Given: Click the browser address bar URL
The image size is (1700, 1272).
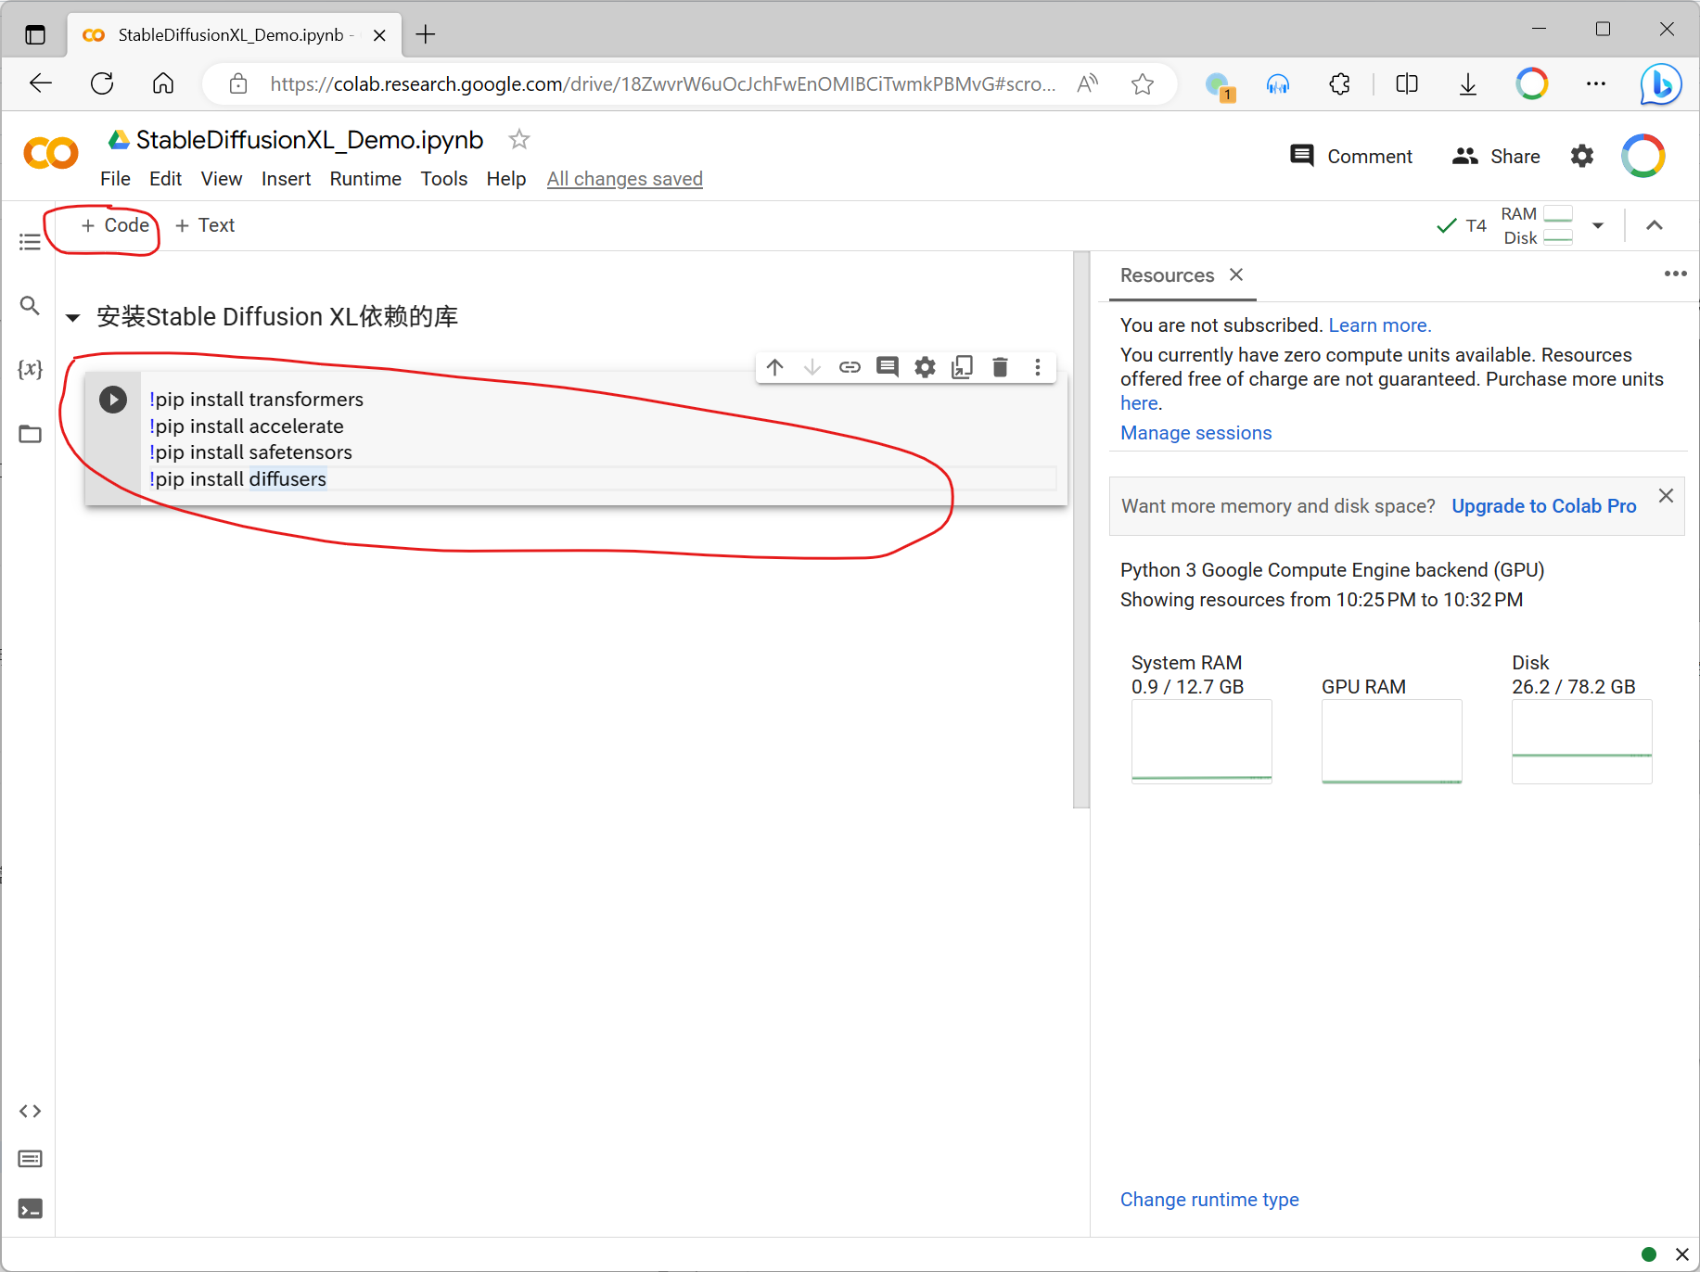Looking at the screenshot, I should [662, 84].
